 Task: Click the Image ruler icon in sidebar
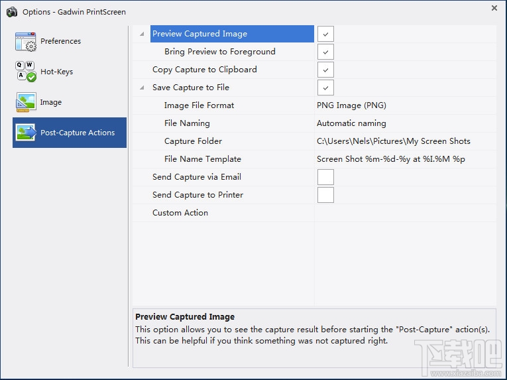pyautogui.click(x=26, y=102)
